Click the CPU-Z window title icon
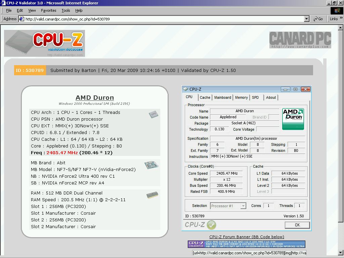This screenshot has height=258, width=344. pos(185,89)
